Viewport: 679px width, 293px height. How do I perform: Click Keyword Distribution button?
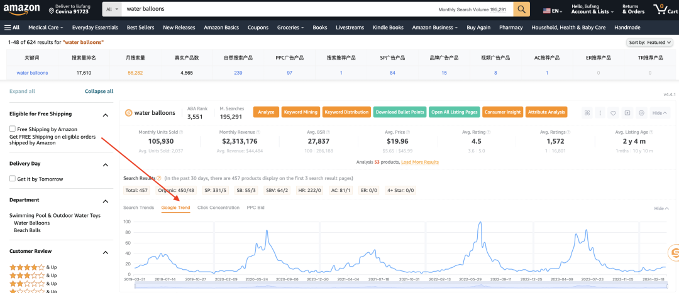click(346, 112)
